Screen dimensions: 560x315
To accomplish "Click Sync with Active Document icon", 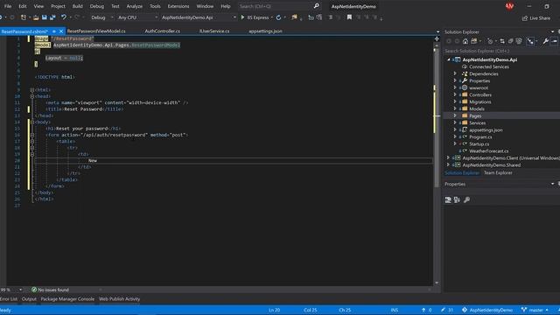I will click(502, 41).
